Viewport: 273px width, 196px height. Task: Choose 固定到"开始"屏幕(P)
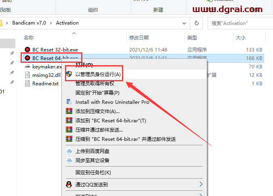134,93
